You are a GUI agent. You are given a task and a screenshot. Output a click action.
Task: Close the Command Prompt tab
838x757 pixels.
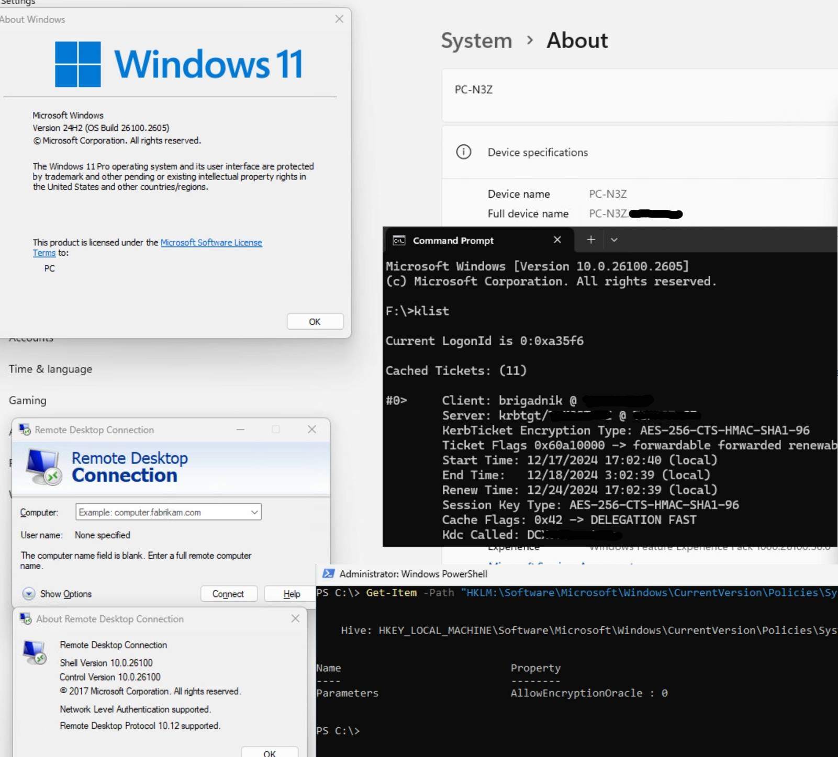coord(557,240)
